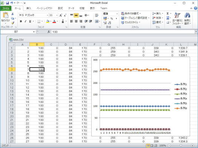This screenshot has height=148, width=198.
Task: Apply the red font color
Action: 54,21
